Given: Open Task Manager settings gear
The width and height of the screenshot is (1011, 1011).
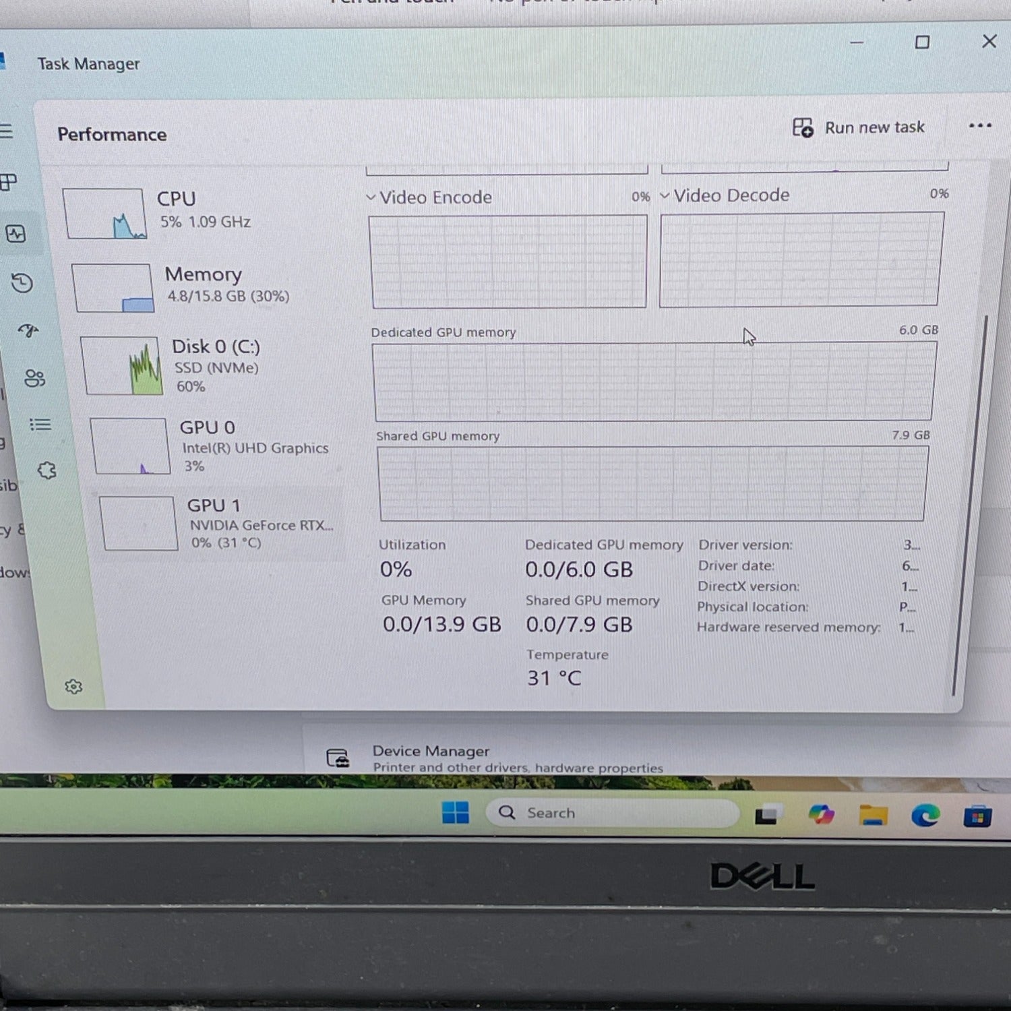Looking at the screenshot, I should coord(73,687).
